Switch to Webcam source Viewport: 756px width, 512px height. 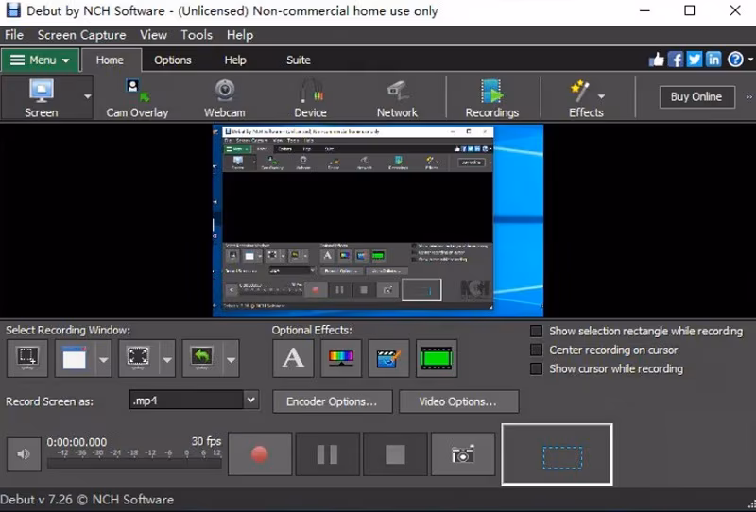point(225,98)
